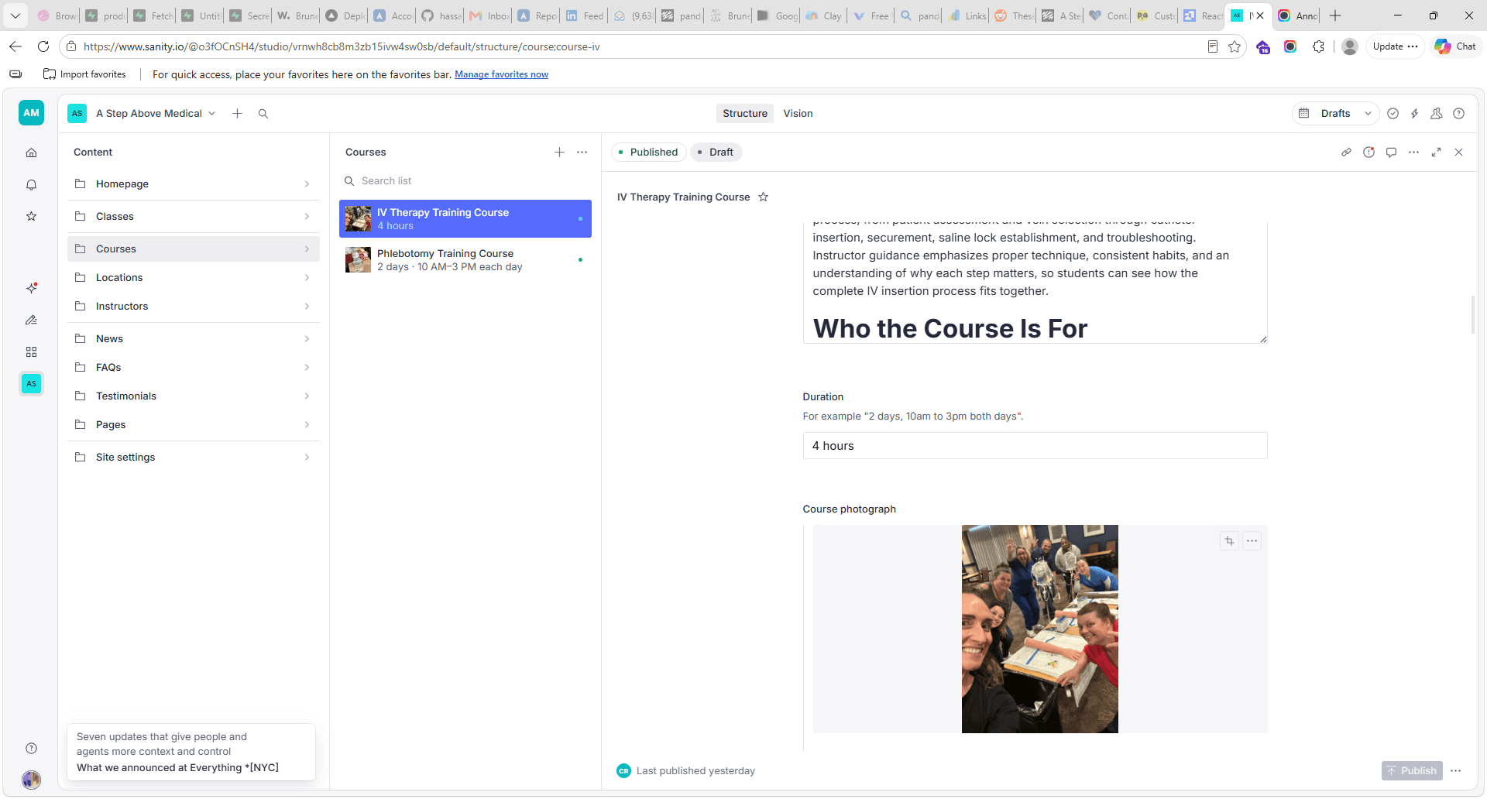Screen dimensions: 1487x799
Task: Expand document to fullscreen icon
Action: (1436, 152)
